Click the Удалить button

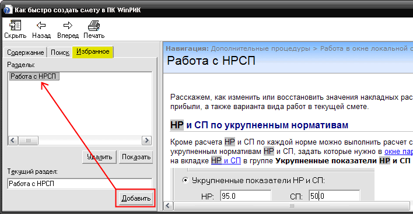[x=99, y=157]
